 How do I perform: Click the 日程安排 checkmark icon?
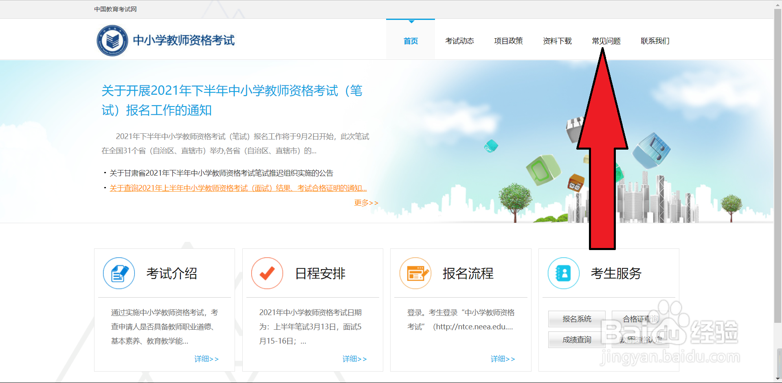[267, 273]
